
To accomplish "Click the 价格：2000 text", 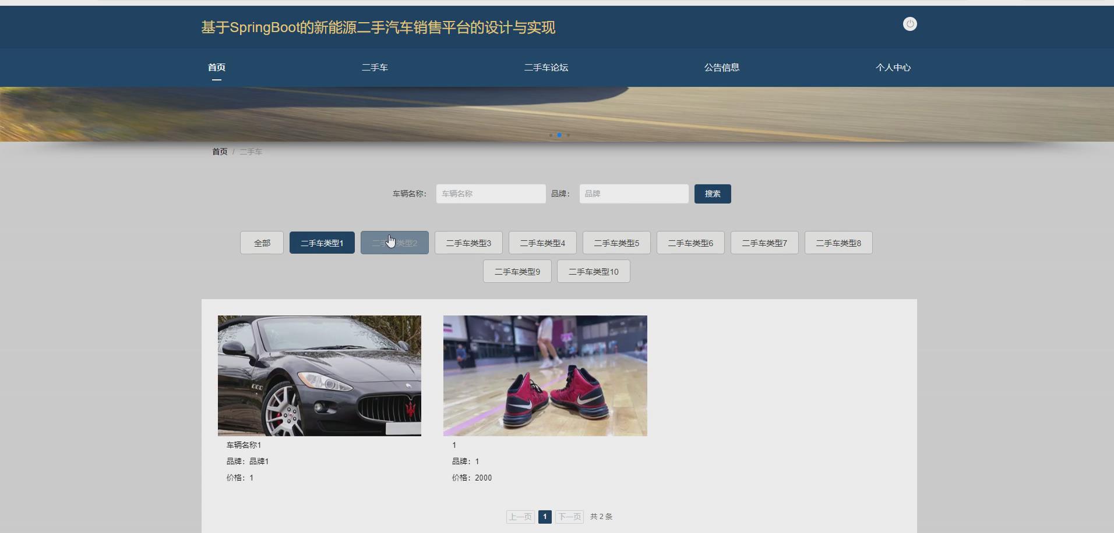I will (x=472, y=478).
